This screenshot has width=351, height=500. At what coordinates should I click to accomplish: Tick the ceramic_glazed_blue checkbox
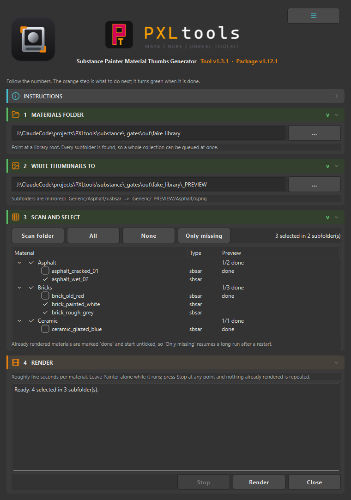[x=45, y=329]
